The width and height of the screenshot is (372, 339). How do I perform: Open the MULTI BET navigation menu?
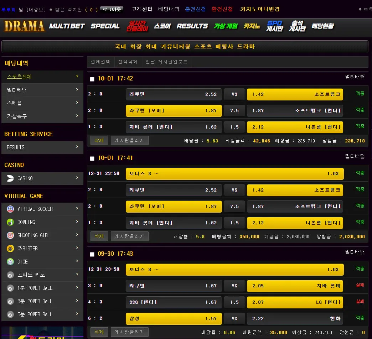tap(67, 26)
